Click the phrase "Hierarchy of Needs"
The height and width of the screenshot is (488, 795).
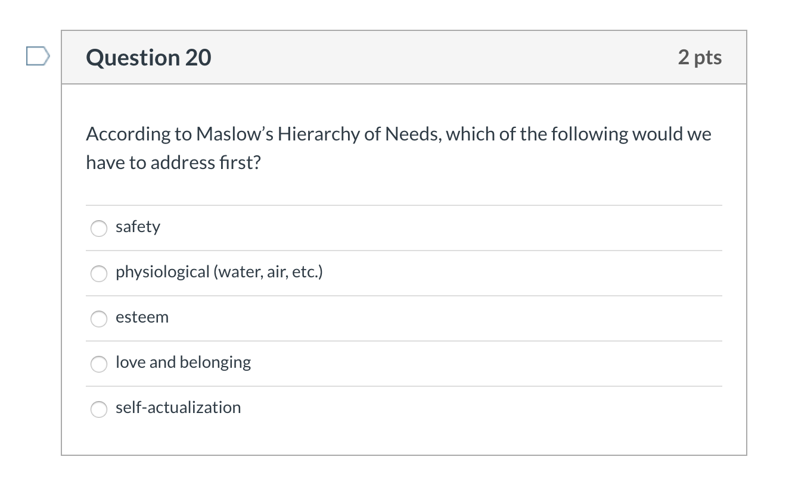click(330, 134)
